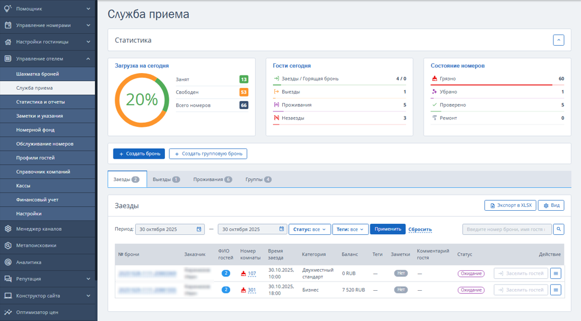Click the Analytics sidebar icon

click(x=8, y=263)
